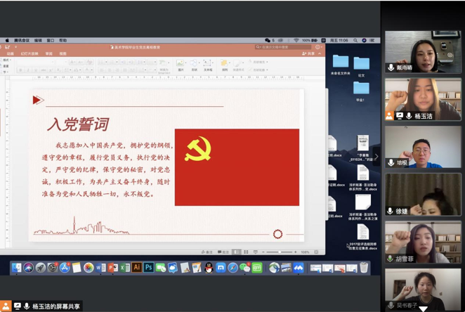Open the 腾讯会议 menu
465x312 pixels.
pyautogui.click(x=22, y=40)
